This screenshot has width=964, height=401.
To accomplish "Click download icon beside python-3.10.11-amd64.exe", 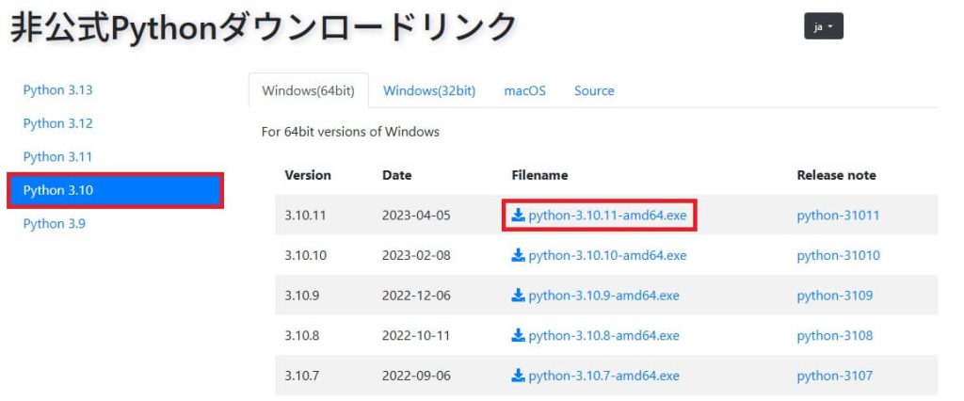I will tap(519, 216).
